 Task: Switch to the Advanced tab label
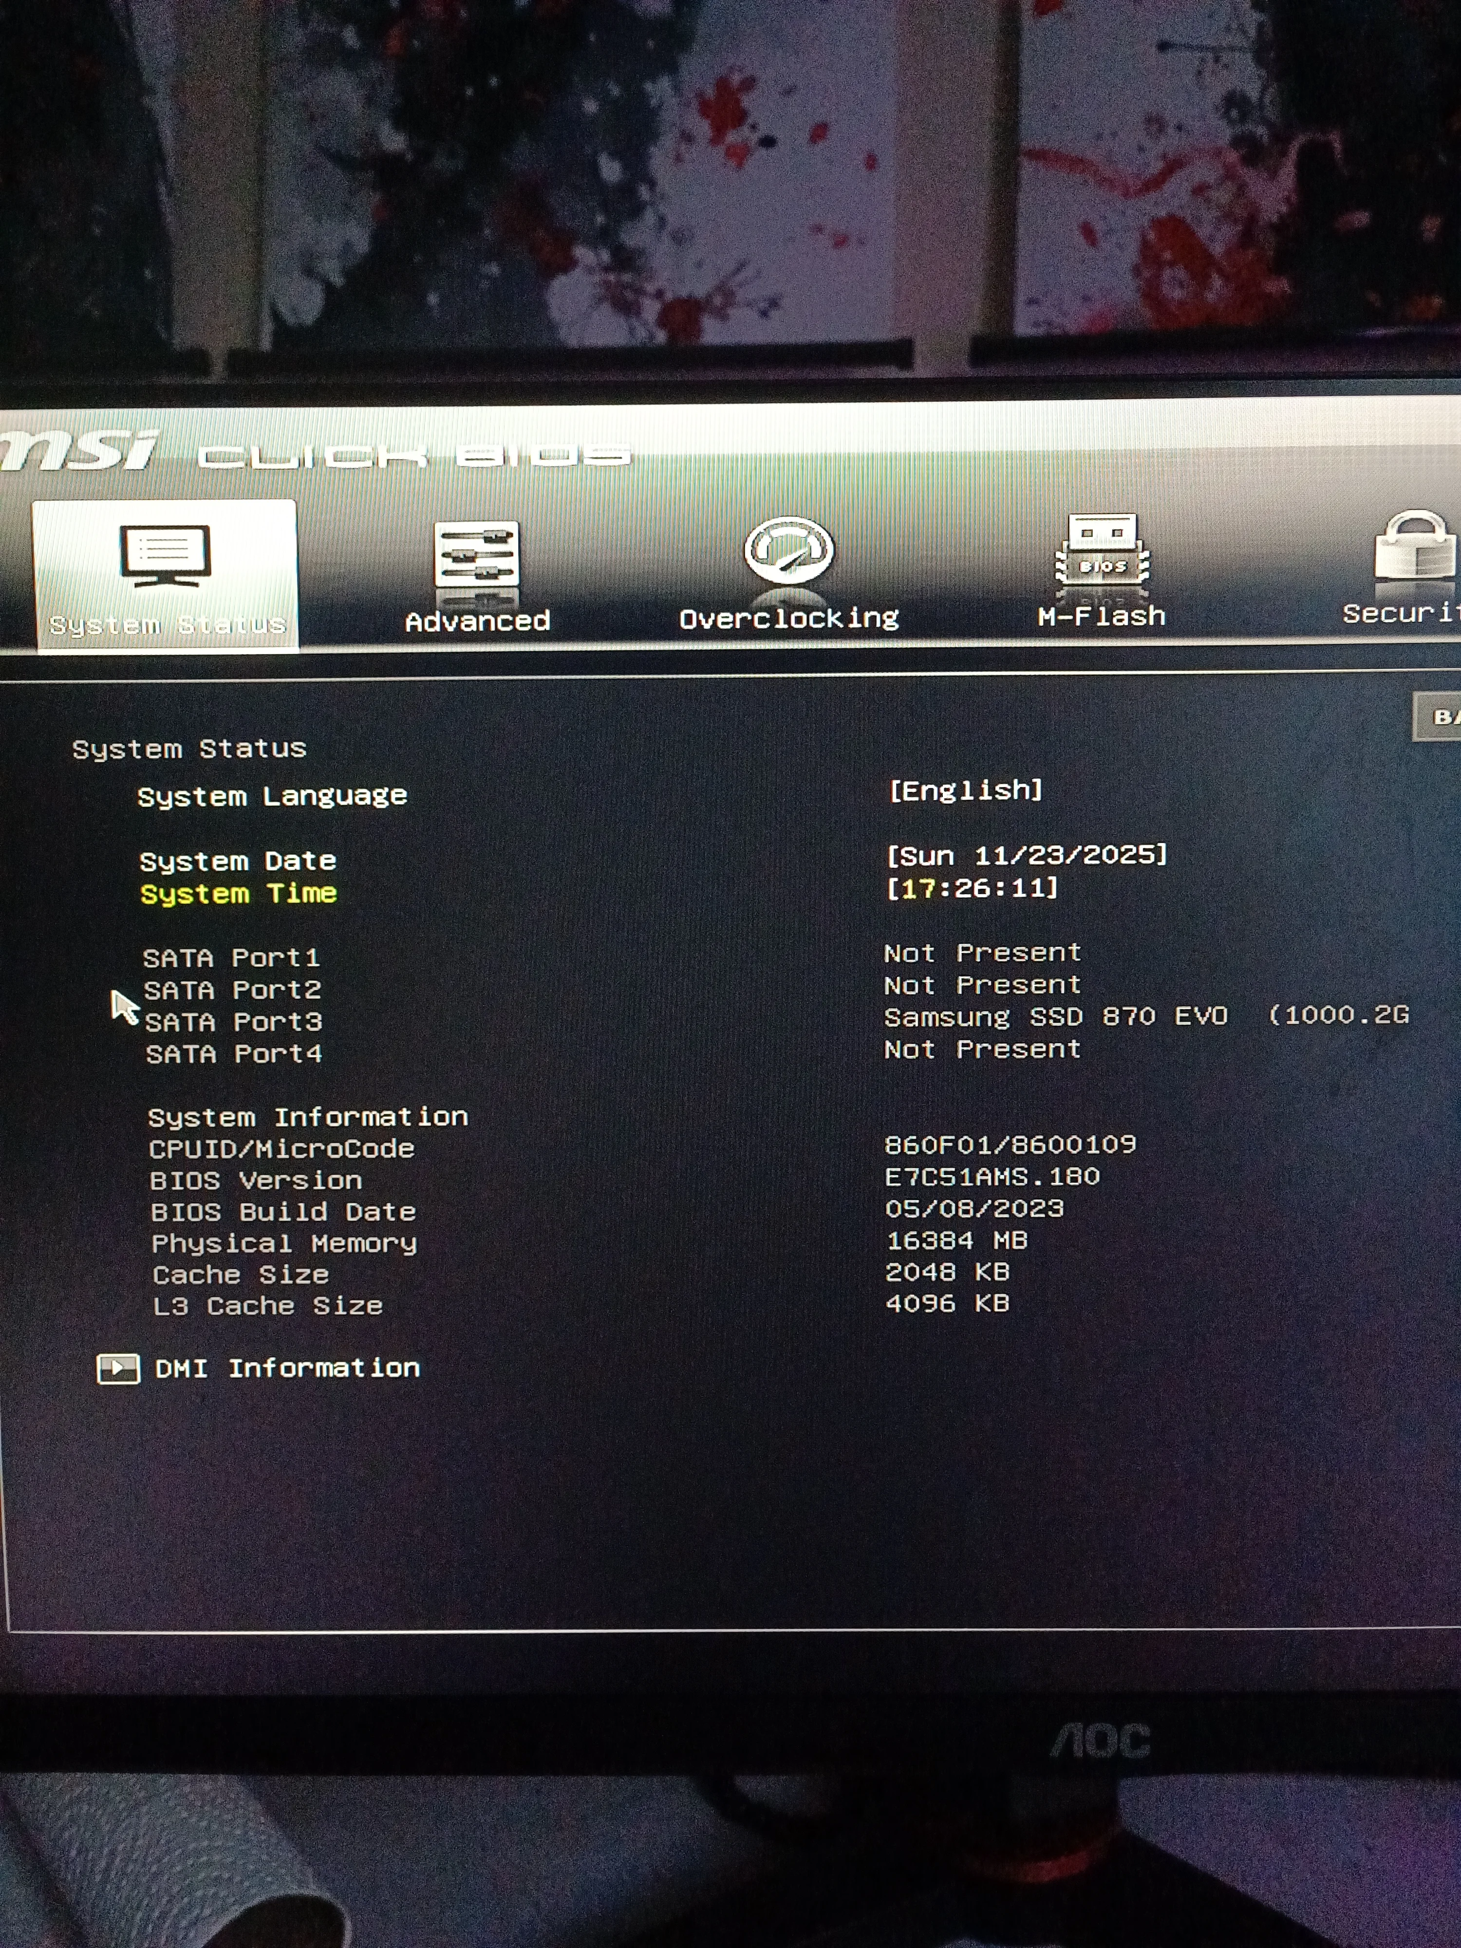(x=477, y=622)
